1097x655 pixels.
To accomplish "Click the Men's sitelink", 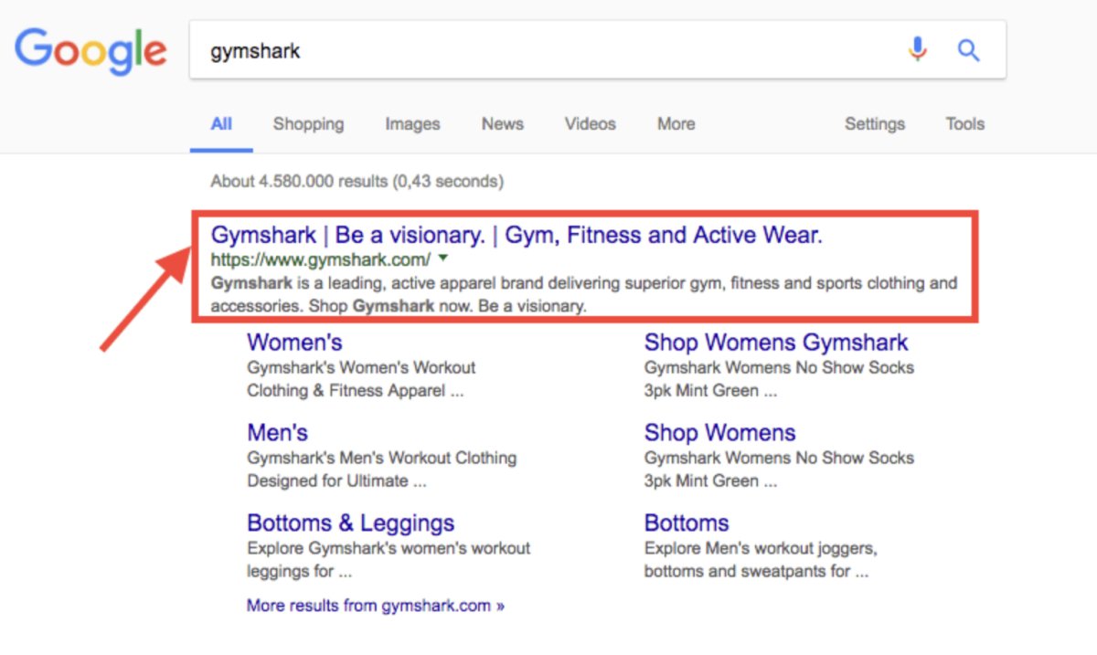I will [x=277, y=432].
